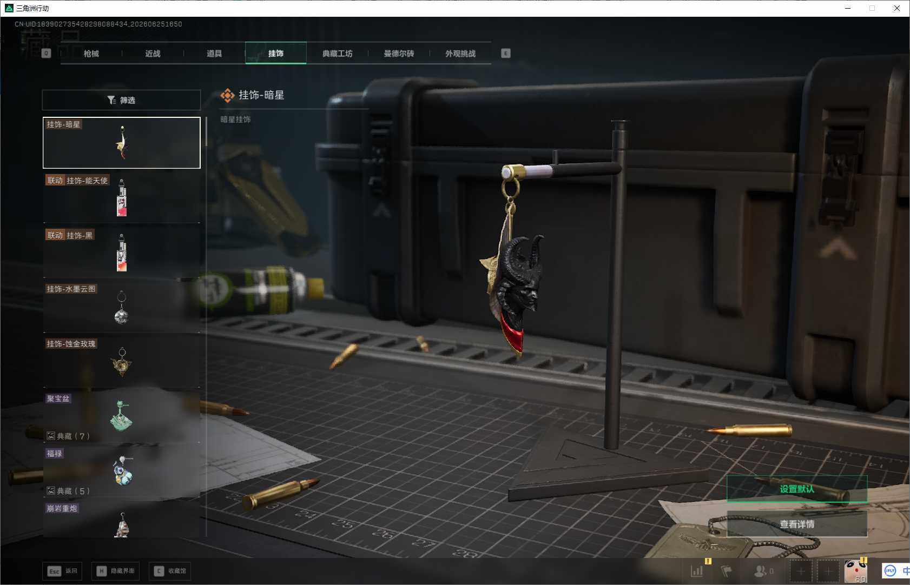Select the 福禄 charm item

tap(122, 471)
